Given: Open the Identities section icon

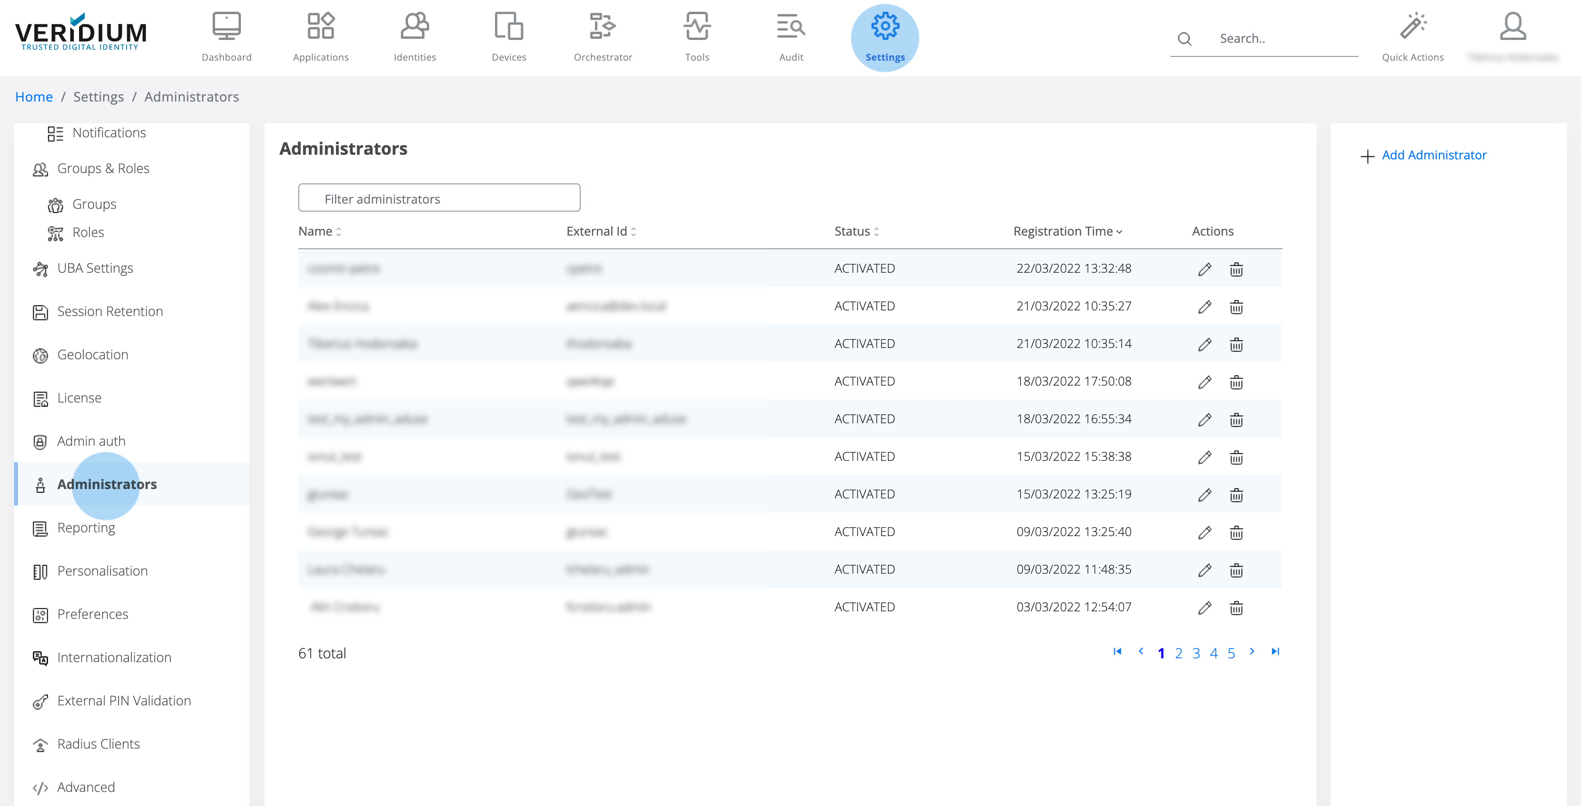Looking at the screenshot, I should click(x=414, y=26).
